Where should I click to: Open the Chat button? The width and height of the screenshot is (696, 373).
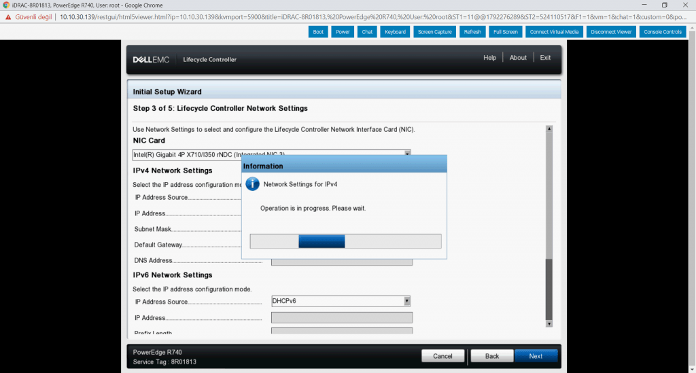click(367, 32)
